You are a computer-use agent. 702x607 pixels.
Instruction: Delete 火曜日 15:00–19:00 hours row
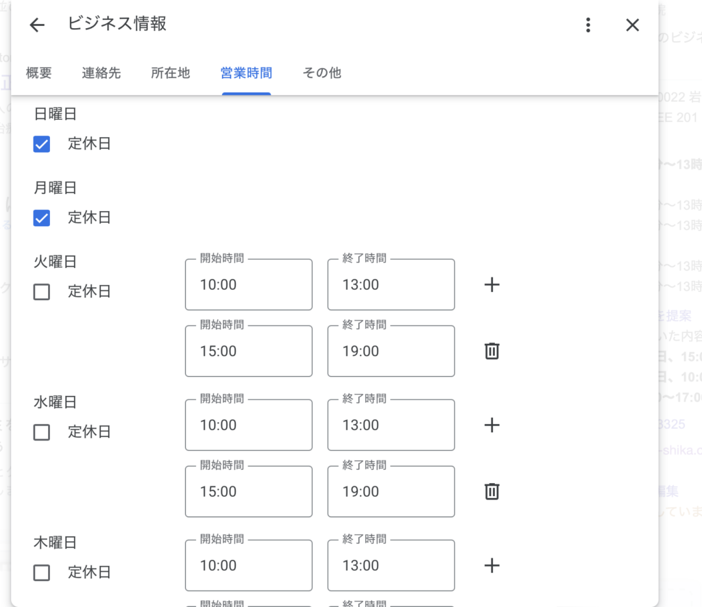pos(492,351)
